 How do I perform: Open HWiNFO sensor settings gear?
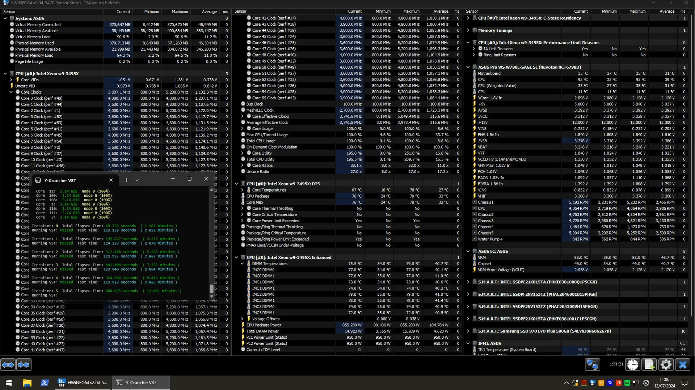point(666,365)
